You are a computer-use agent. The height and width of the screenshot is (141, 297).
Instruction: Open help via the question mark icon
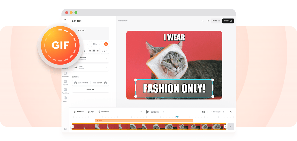[65, 129]
